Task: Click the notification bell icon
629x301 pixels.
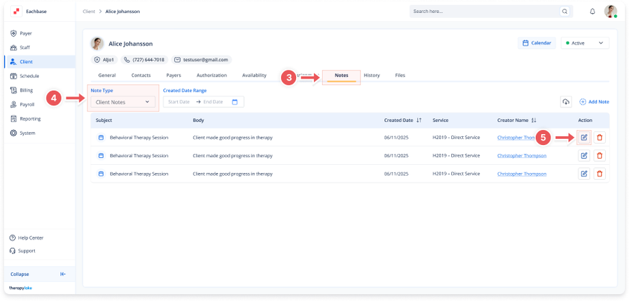Action: 592,12
